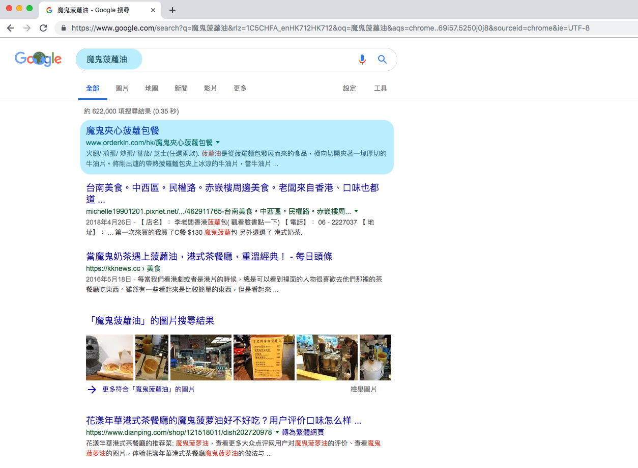
Task: Click 更多符合「魔鬼菠蘿油」的圖片 link
Action: point(149,390)
